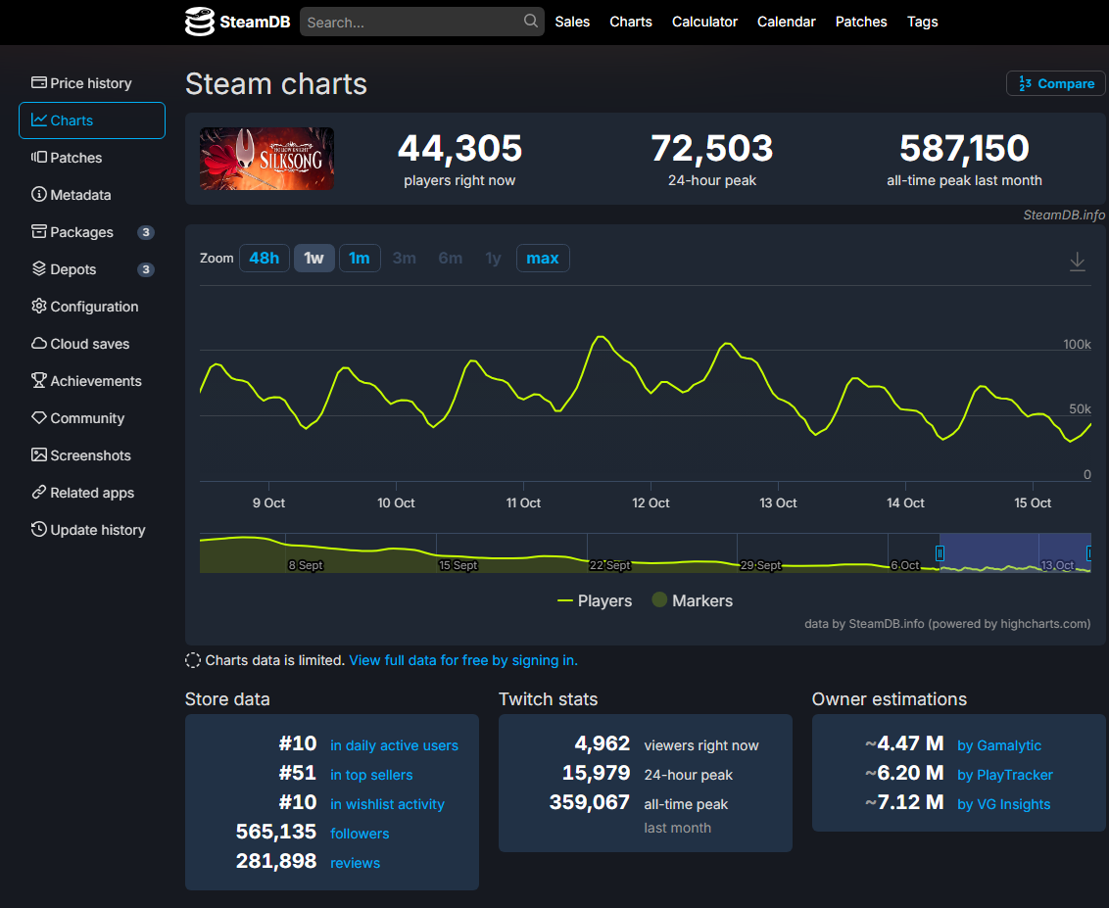This screenshot has height=908, width=1109.
Task: Open the Metadata sidebar item
Action: click(92, 195)
